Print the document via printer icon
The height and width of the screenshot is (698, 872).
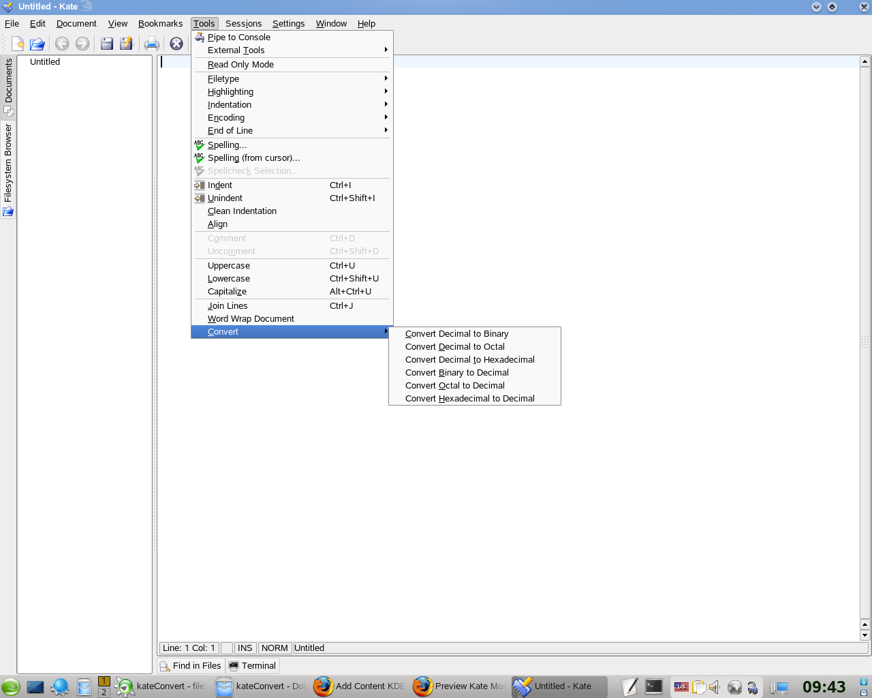pos(151,44)
